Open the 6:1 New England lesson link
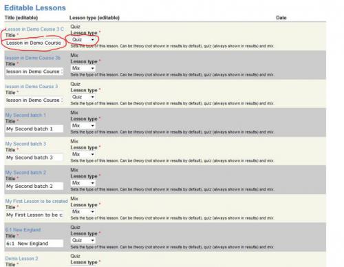 (x=23, y=230)
